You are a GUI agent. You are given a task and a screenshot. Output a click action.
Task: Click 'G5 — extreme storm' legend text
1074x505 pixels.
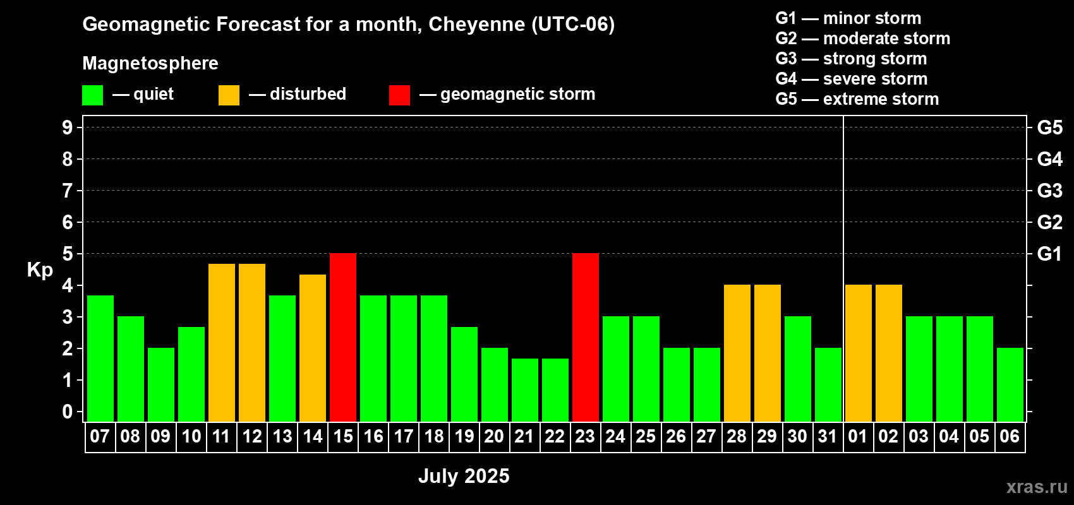(857, 99)
